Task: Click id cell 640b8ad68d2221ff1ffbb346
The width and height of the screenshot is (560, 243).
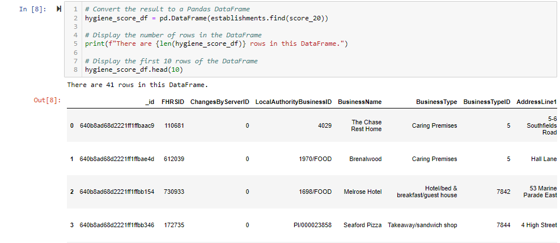Action: (117, 225)
